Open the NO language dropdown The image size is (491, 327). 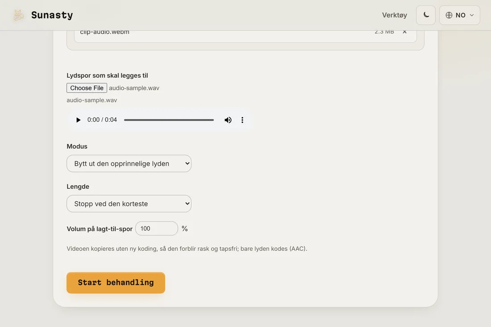(x=460, y=15)
